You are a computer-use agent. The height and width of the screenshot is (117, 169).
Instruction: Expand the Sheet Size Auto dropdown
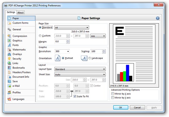tap(80, 74)
